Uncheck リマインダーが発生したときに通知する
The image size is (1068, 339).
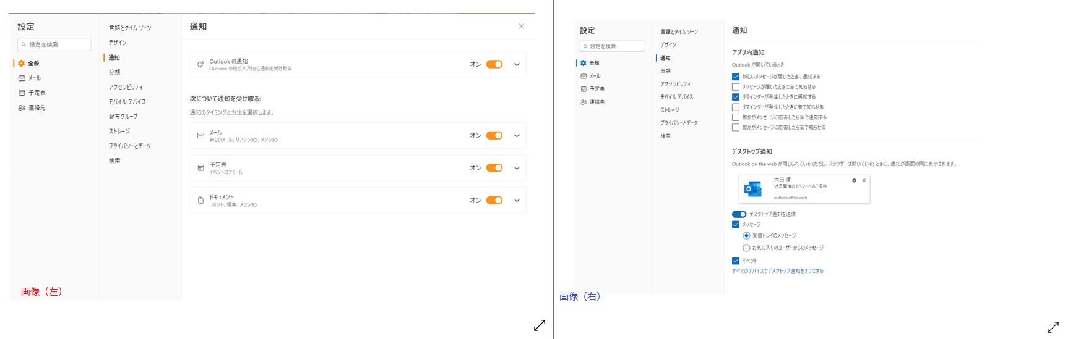point(736,97)
